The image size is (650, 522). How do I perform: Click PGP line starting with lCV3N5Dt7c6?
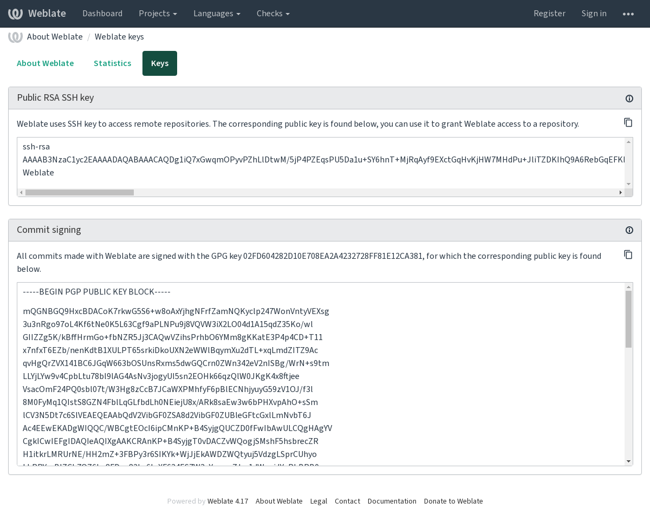pos(167,415)
